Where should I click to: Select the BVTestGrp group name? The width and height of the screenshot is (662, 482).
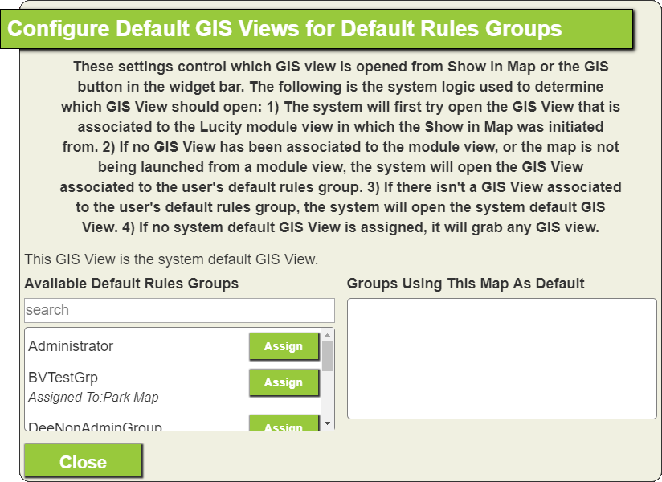pyautogui.click(x=63, y=377)
